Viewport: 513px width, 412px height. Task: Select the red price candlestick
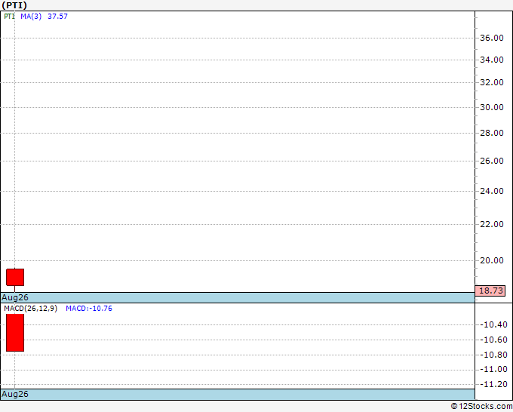[x=15, y=277]
